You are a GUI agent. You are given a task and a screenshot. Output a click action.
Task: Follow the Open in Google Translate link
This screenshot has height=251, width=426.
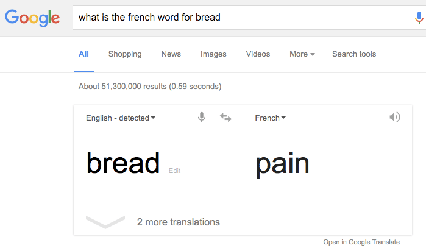[x=361, y=242]
